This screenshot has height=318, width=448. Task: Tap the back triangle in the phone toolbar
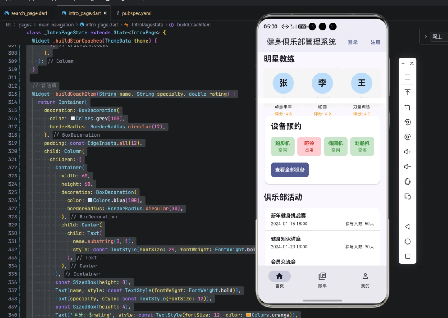point(408,226)
